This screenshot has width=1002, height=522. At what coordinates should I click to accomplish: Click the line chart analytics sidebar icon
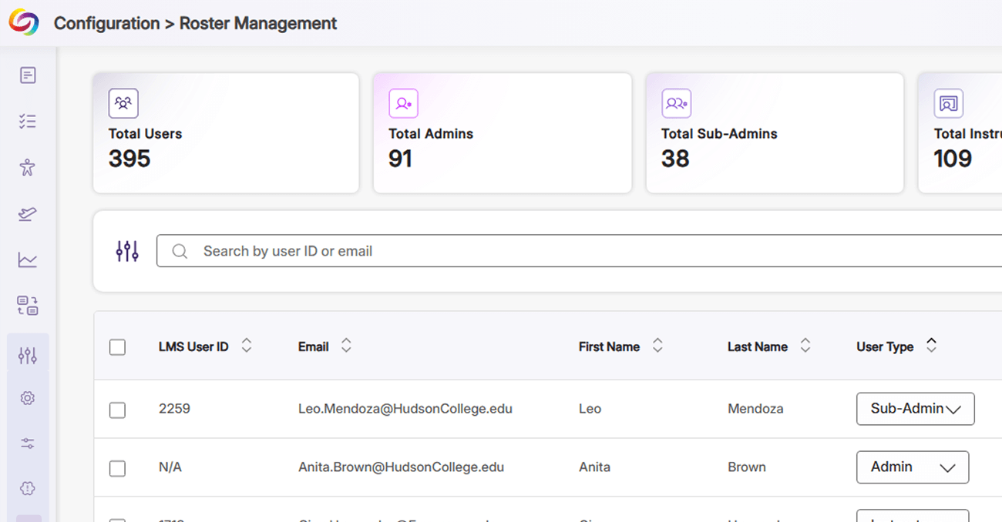(x=28, y=260)
